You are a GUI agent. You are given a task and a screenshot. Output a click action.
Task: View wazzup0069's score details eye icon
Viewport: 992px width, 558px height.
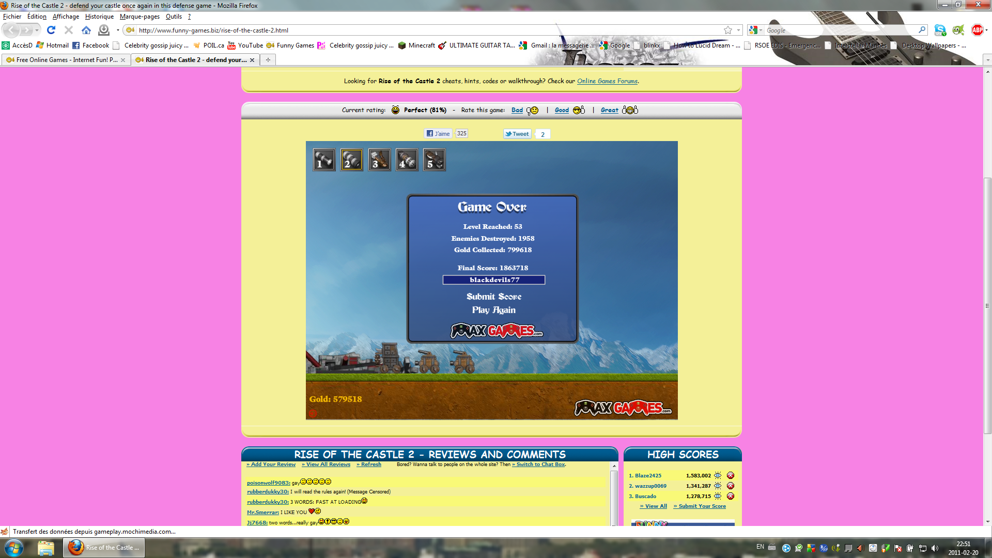tap(718, 486)
